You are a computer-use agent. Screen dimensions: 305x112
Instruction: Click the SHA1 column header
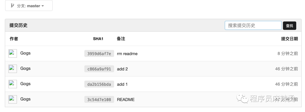[x=98, y=39]
